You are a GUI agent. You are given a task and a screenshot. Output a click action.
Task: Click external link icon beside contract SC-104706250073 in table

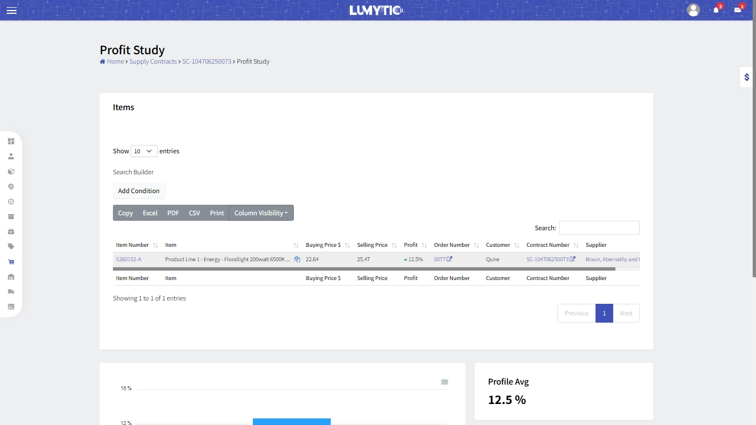(573, 259)
